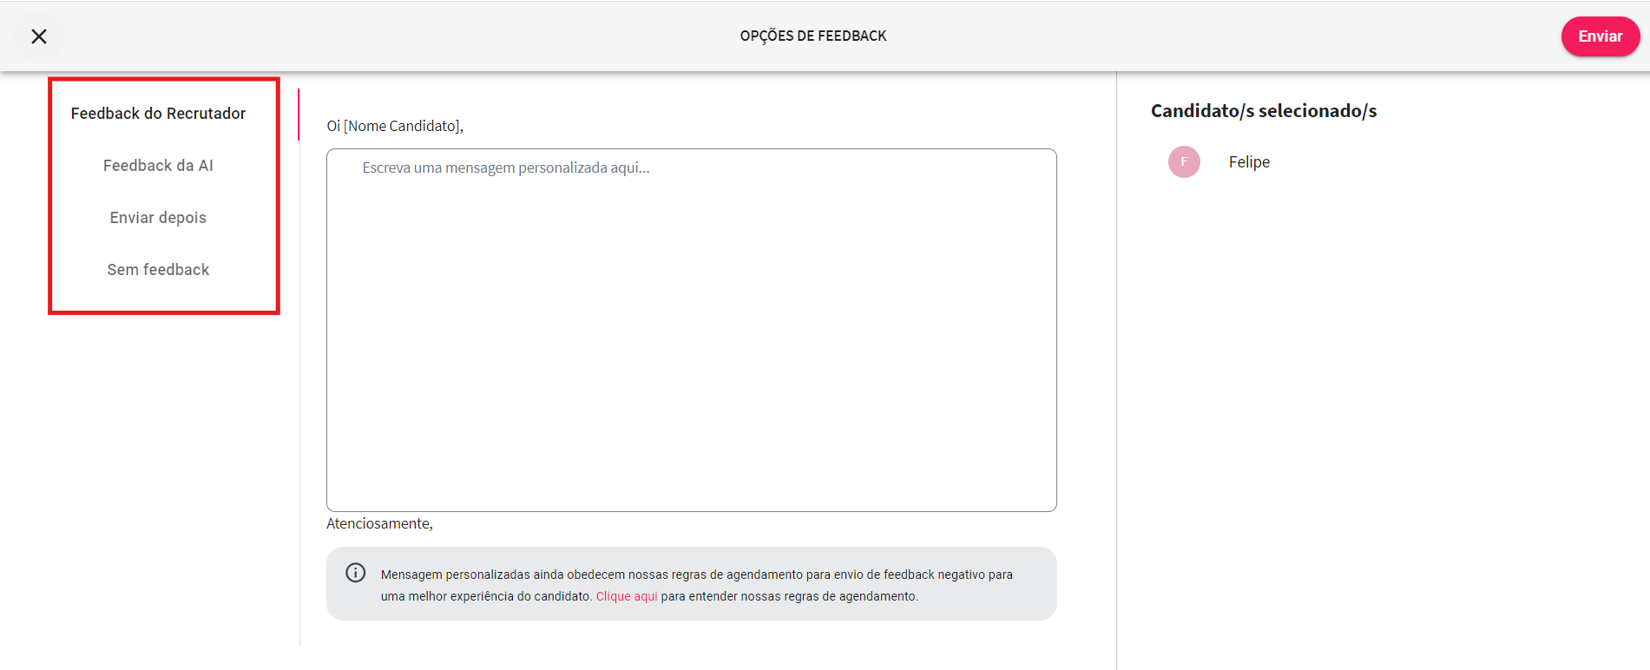Switch to the Feedback da AI tab
This screenshot has height=670, width=1650.
pos(158,166)
